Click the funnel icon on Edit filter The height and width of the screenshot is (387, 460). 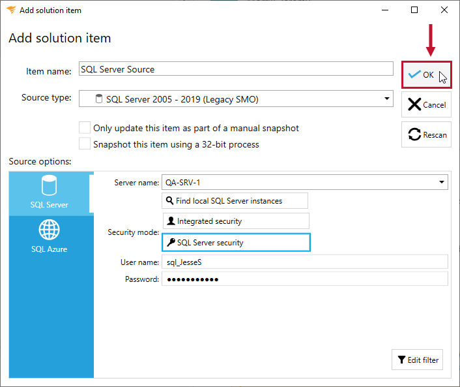(401, 360)
